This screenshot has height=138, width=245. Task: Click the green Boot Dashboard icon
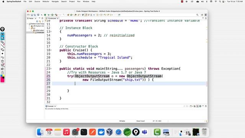tap(45, 15)
